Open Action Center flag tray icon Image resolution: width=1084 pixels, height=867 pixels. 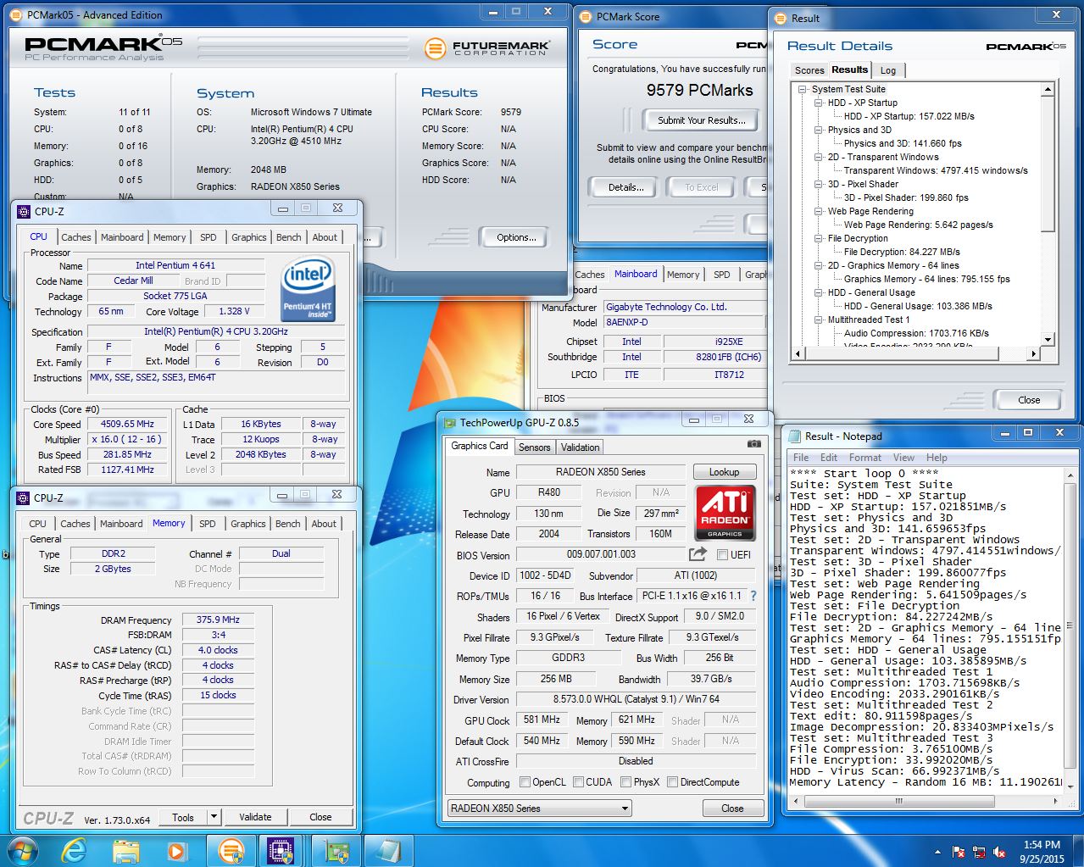(959, 852)
